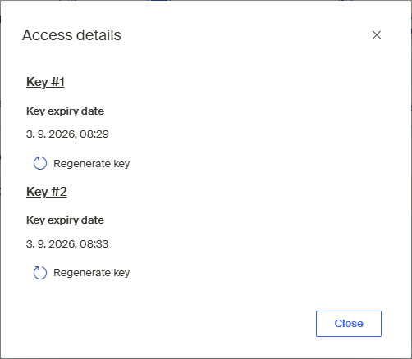The width and height of the screenshot is (412, 359).
Task: Open the underlined Key #1 heading
Action: 45,82
